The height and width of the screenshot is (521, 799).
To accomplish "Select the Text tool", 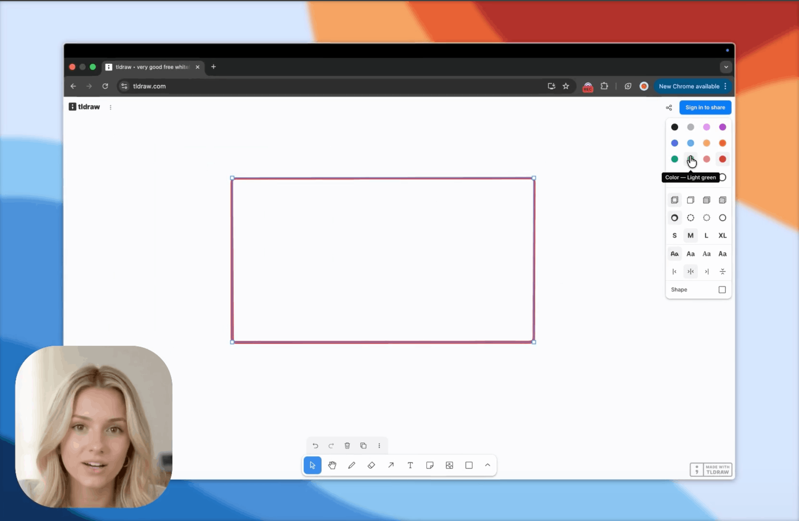I will pyautogui.click(x=410, y=465).
